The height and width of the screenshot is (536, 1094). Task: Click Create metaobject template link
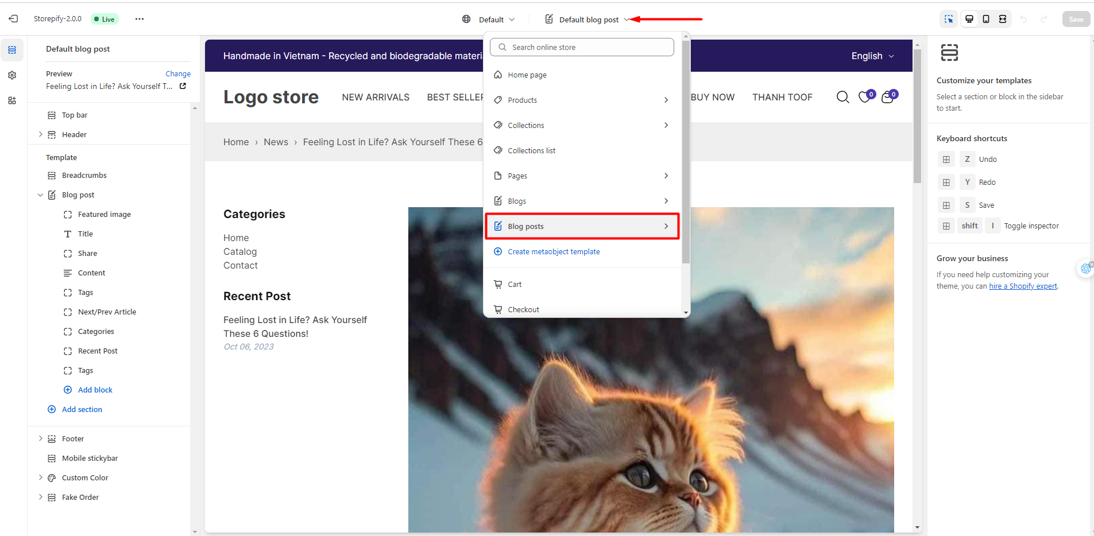554,251
